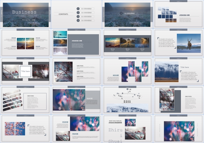Click the 70% circle on the arc chart

pyautogui.click(x=128, y=89)
